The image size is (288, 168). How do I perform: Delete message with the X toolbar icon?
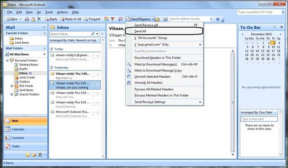(39, 19)
